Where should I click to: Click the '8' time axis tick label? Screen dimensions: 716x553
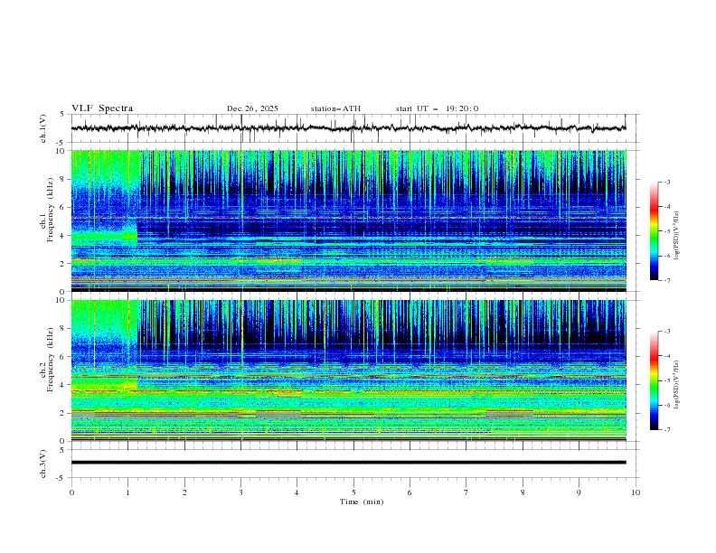(523, 492)
